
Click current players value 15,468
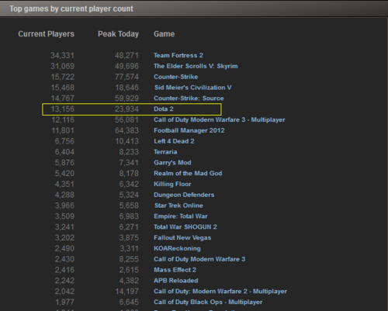[x=62, y=88]
